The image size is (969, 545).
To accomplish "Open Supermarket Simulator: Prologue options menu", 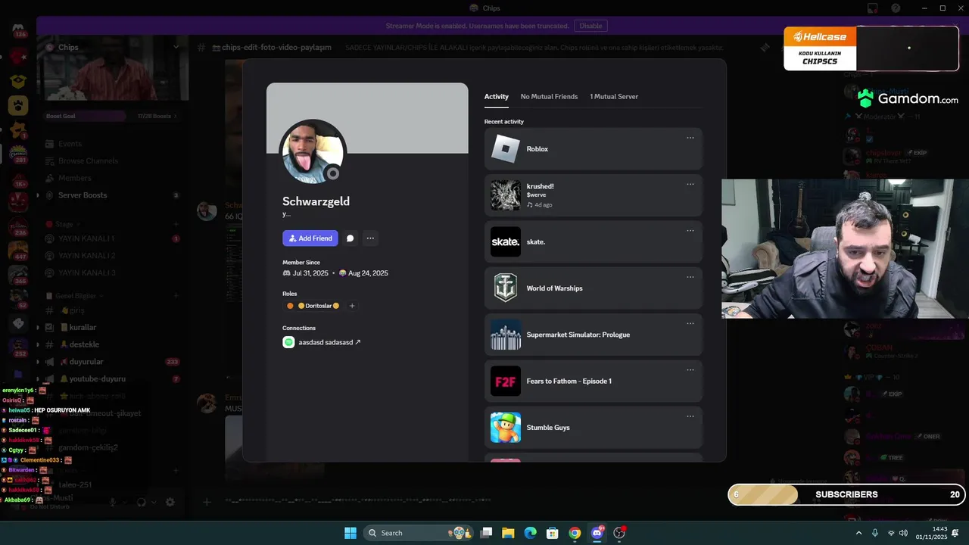I will tap(690, 323).
